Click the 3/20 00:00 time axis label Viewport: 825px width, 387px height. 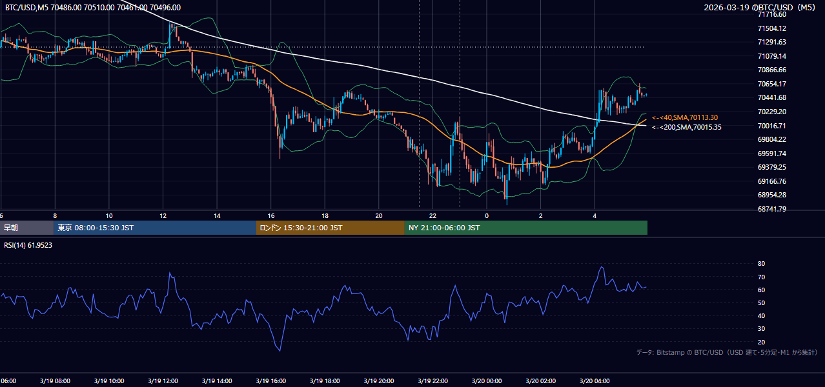pyautogui.click(x=486, y=381)
